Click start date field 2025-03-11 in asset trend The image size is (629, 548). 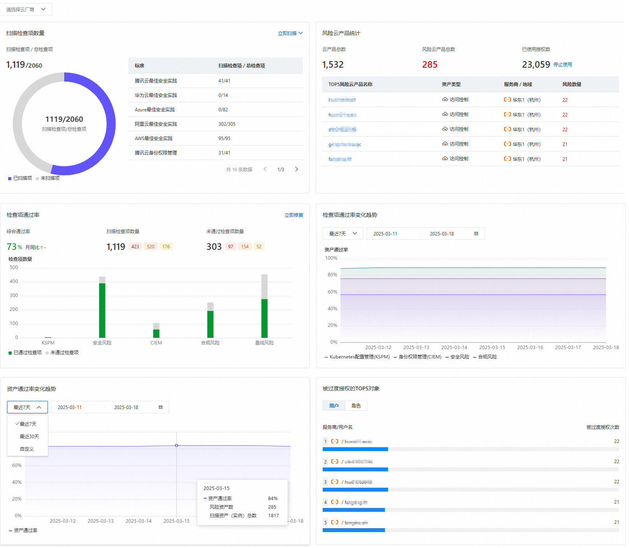[70, 407]
